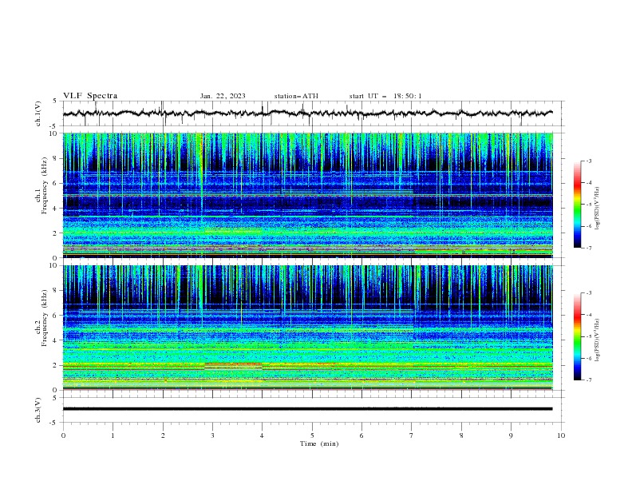The height and width of the screenshot is (489, 632).
Task: Select the "Time (min)" axis label
Action: click(319, 443)
